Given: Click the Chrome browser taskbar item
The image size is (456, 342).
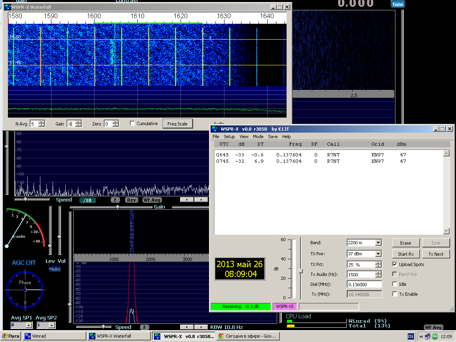Looking at the screenshot, I should tap(248, 336).
